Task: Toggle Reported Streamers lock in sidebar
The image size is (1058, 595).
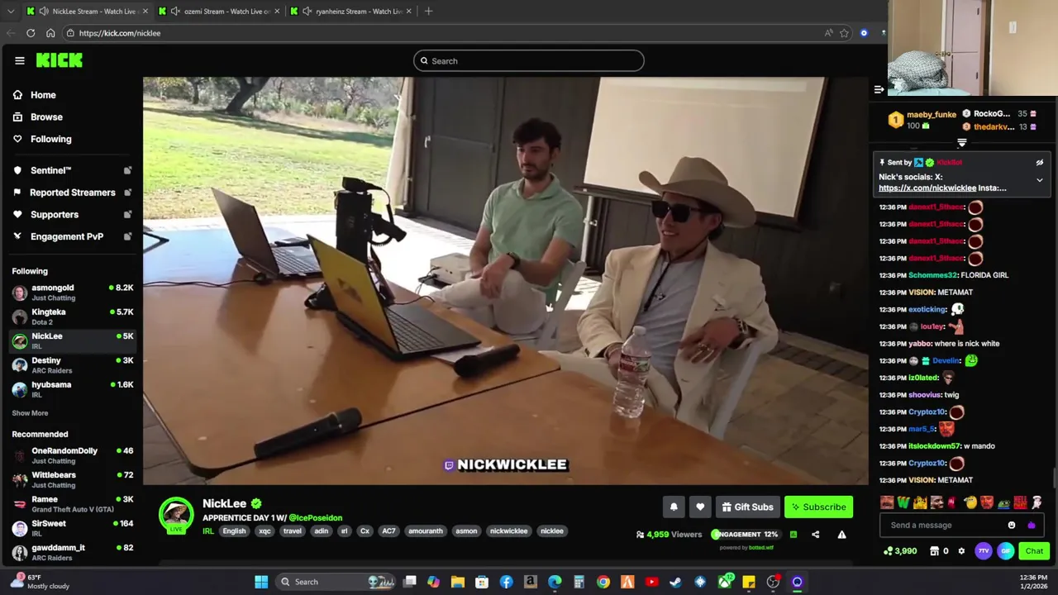Action: point(127,193)
